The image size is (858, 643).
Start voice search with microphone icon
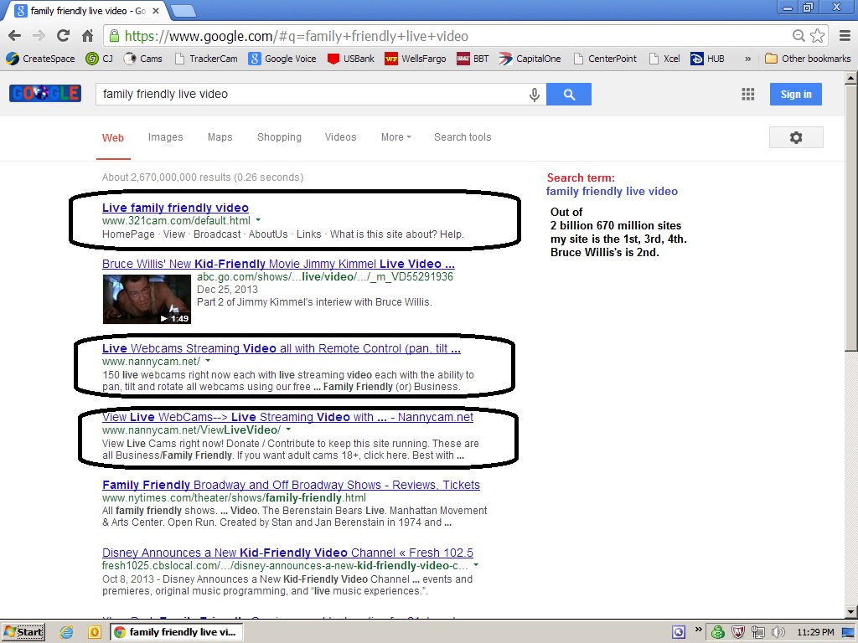tap(534, 95)
